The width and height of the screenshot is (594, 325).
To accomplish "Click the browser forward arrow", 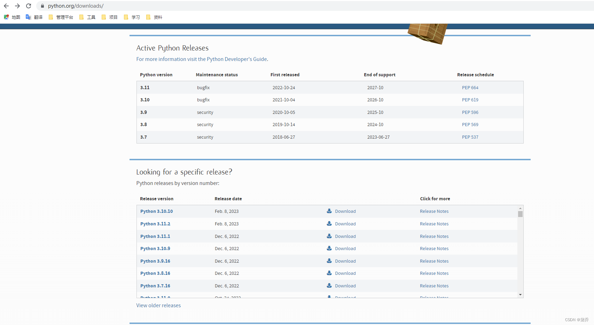I will coord(17,6).
